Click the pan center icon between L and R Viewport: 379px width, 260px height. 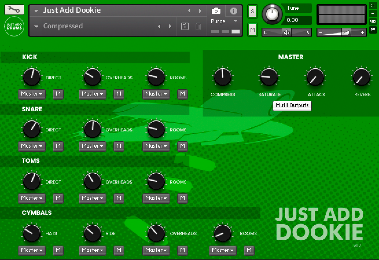287,33
